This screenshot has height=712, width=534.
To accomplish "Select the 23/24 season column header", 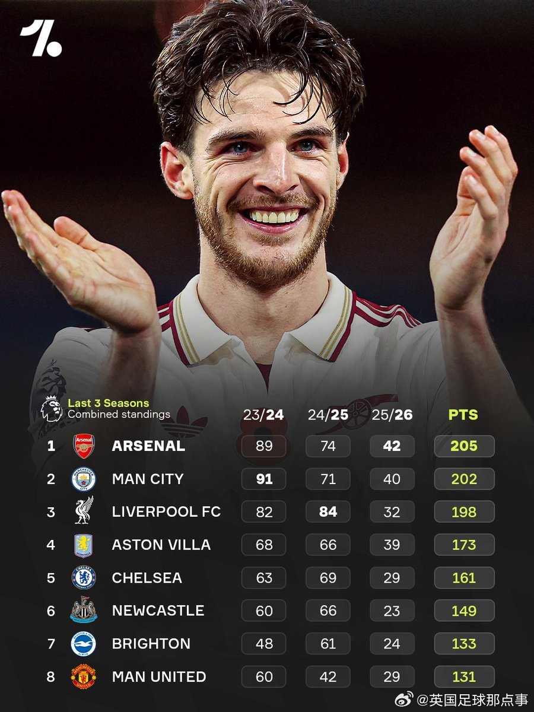I will 263,414.
